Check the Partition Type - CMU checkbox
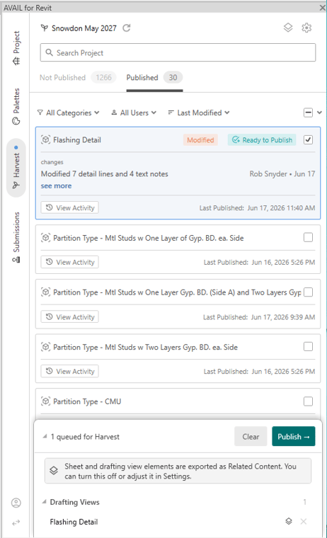Image resolution: width=327 pixels, height=538 pixels. (x=308, y=401)
